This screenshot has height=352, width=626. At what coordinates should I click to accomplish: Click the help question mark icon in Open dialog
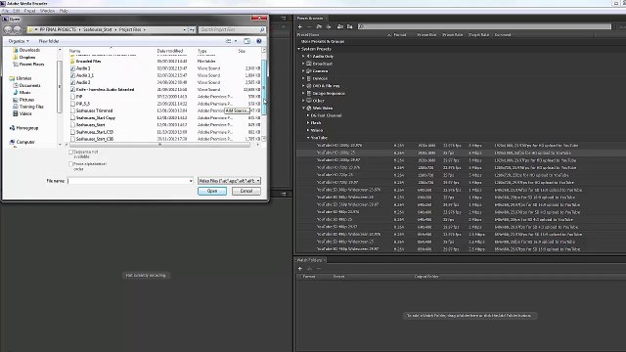(258, 41)
